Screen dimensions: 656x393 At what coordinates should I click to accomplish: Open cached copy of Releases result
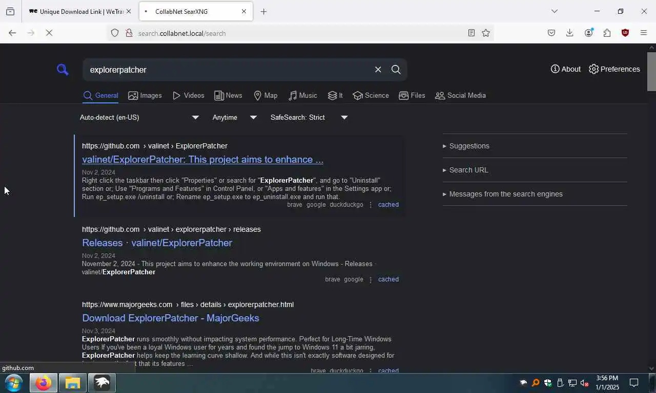click(388, 279)
